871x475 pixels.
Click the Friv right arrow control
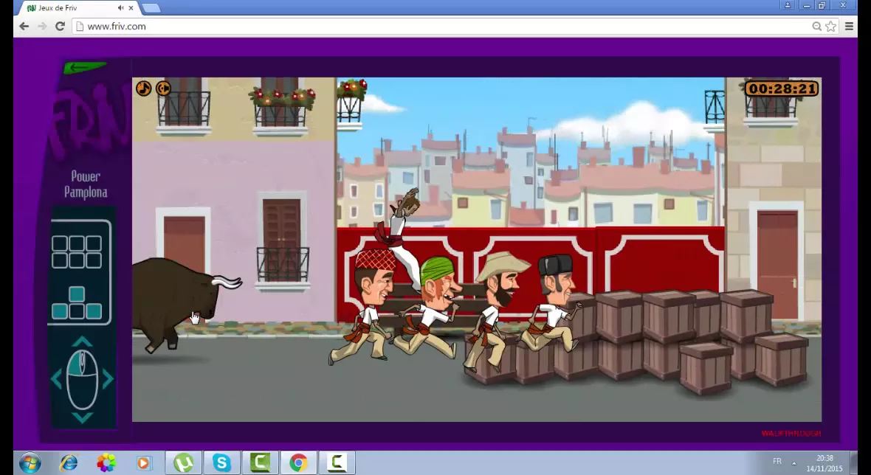click(x=108, y=379)
